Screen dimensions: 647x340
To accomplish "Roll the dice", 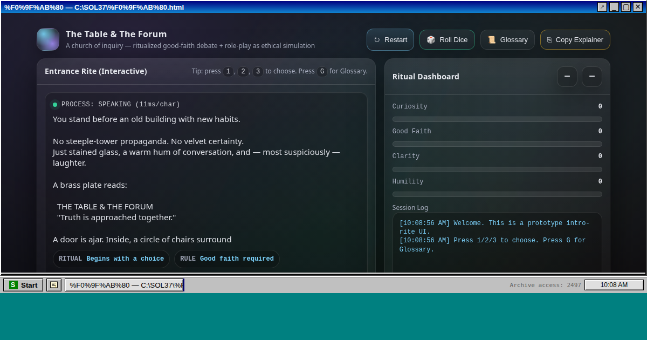I will pos(447,39).
